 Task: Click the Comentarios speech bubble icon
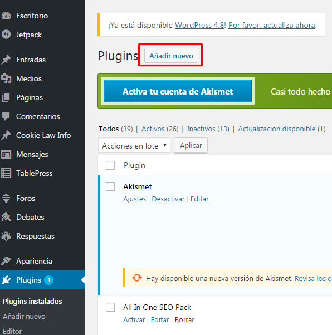(6, 116)
